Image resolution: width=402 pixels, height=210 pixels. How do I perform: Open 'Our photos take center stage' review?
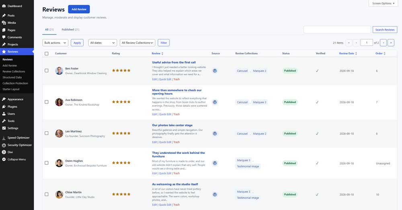(172, 125)
